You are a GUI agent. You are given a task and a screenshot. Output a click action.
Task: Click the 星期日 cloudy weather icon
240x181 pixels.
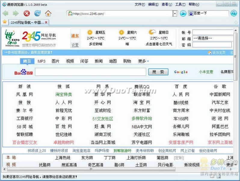click(x=152, y=32)
